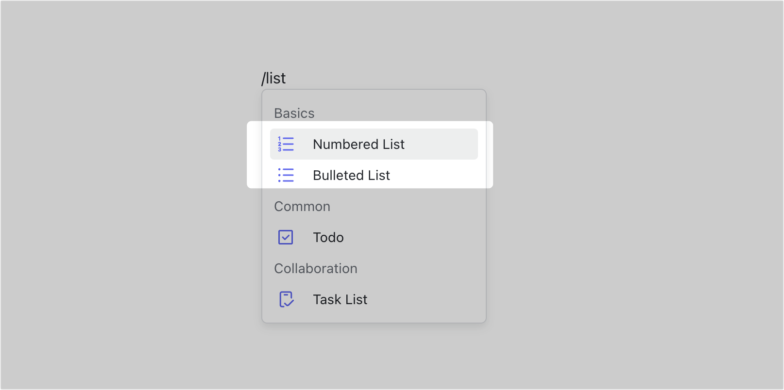
Task: Click the Task List clipboard icon
Action: (x=286, y=299)
